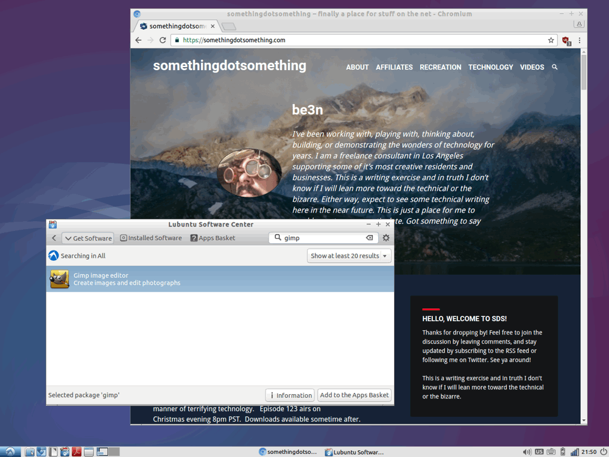Viewport: 609px width, 457px height.
Task: Click the Information button
Action: click(x=290, y=395)
